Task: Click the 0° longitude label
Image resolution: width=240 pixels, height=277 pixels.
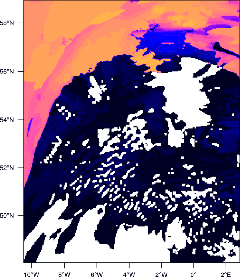Action: click(x=193, y=274)
